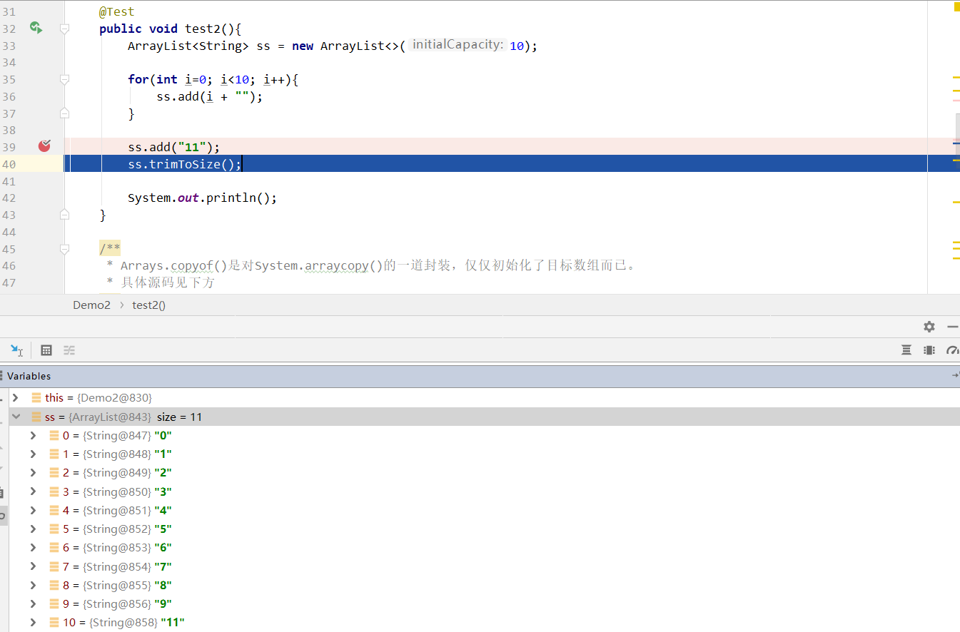Click the threads view icon at top right
The image size is (960, 632).
pos(906,350)
